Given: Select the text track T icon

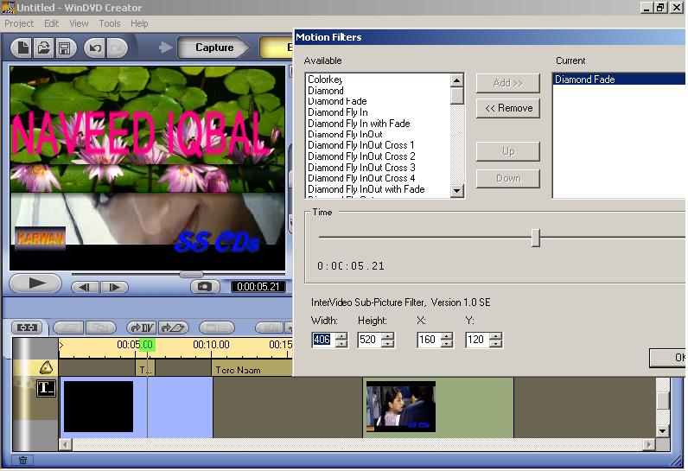Looking at the screenshot, I should (46, 388).
